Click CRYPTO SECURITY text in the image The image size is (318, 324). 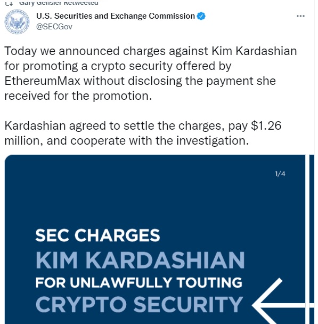(140, 304)
